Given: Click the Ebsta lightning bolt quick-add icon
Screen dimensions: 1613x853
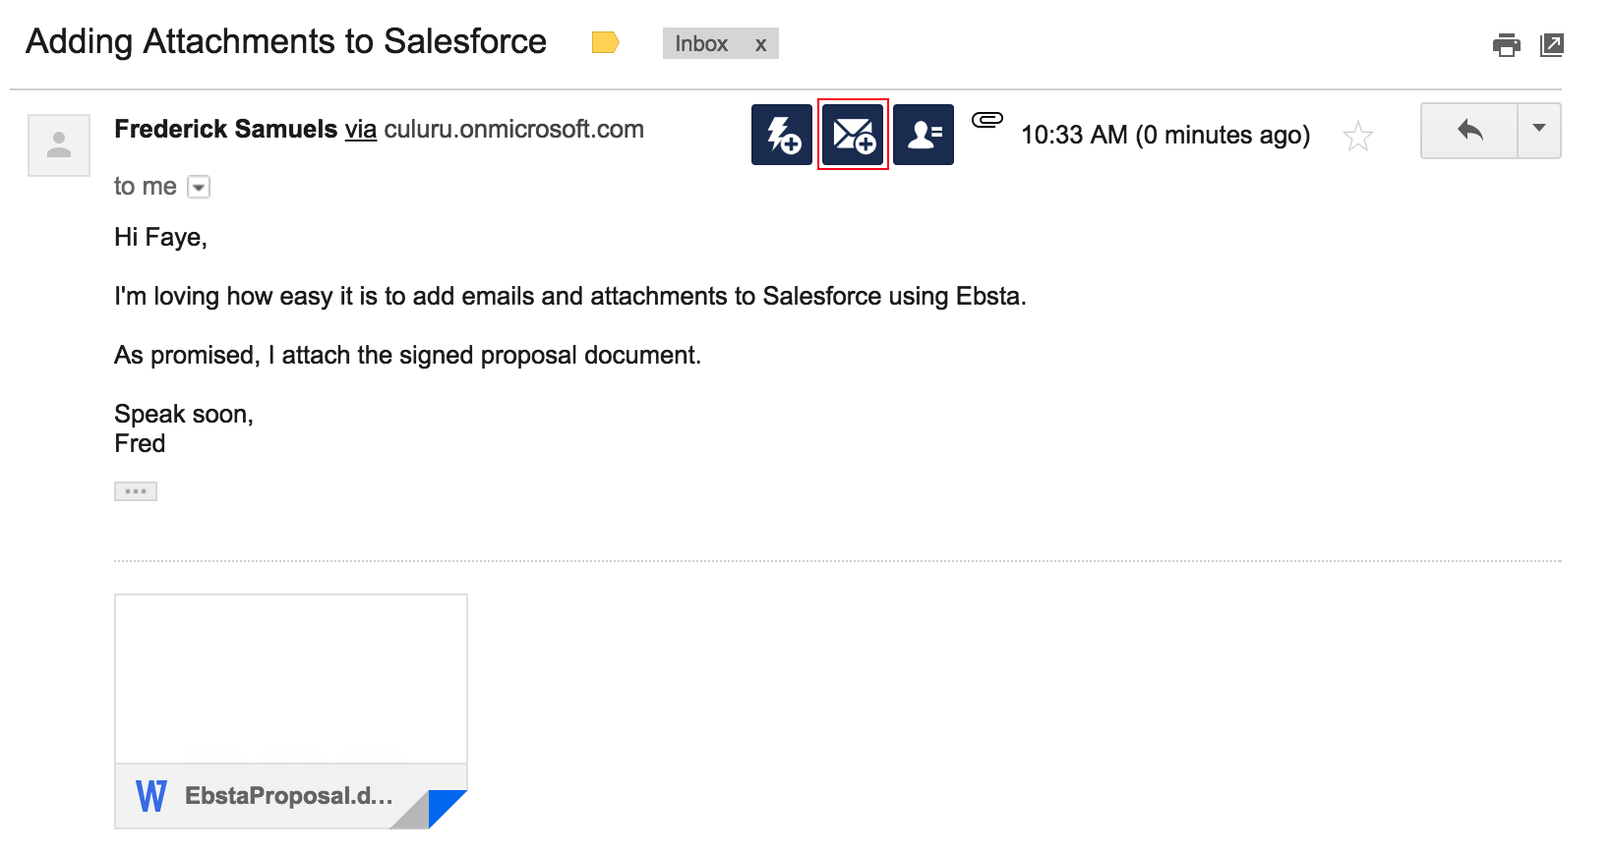Looking at the screenshot, I should [x=782, y=135].
